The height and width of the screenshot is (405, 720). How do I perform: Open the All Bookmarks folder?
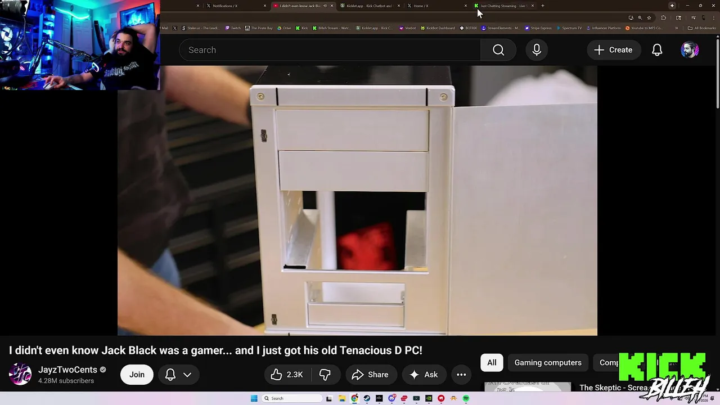pos(702,28)
